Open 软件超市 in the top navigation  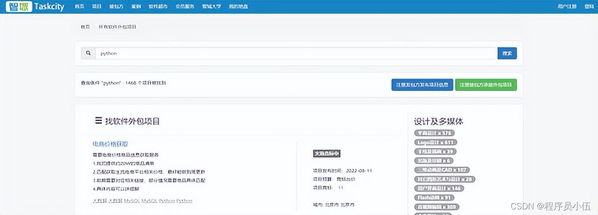(x=158, y=7)
